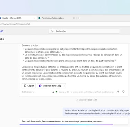130x127 pixels.
Task: Close the Planification hebdomadaire tab
Action: click(x=74, y=18)
